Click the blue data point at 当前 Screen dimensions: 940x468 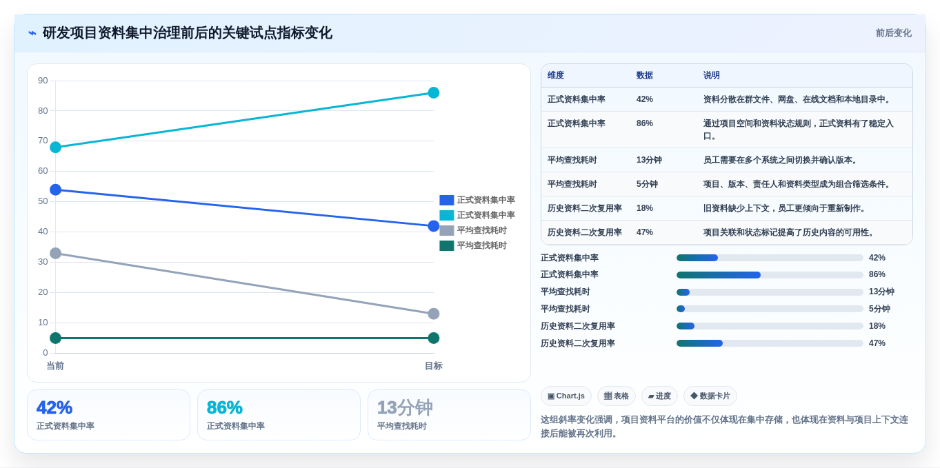click(x=56, y=190)
